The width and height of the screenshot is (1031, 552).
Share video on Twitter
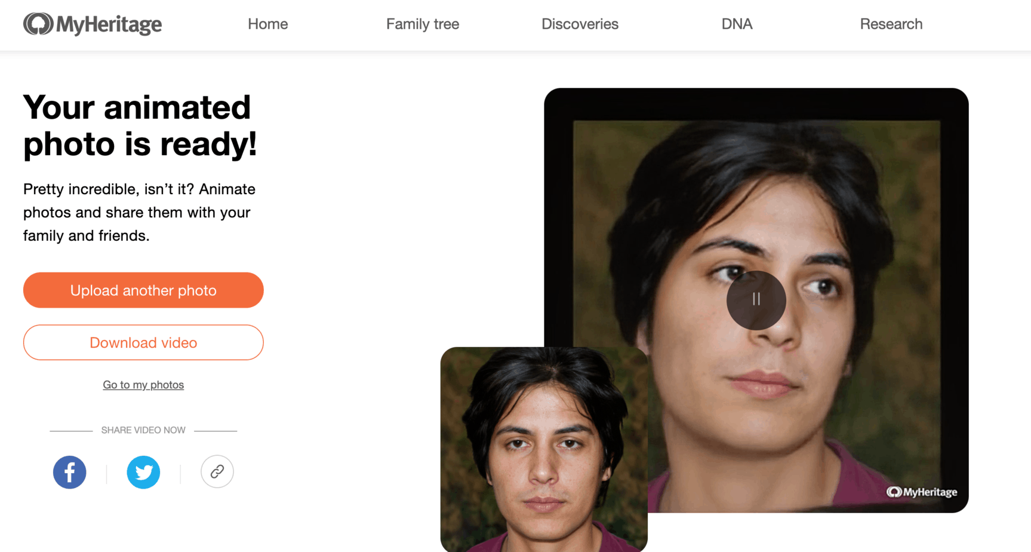point(143,472)
